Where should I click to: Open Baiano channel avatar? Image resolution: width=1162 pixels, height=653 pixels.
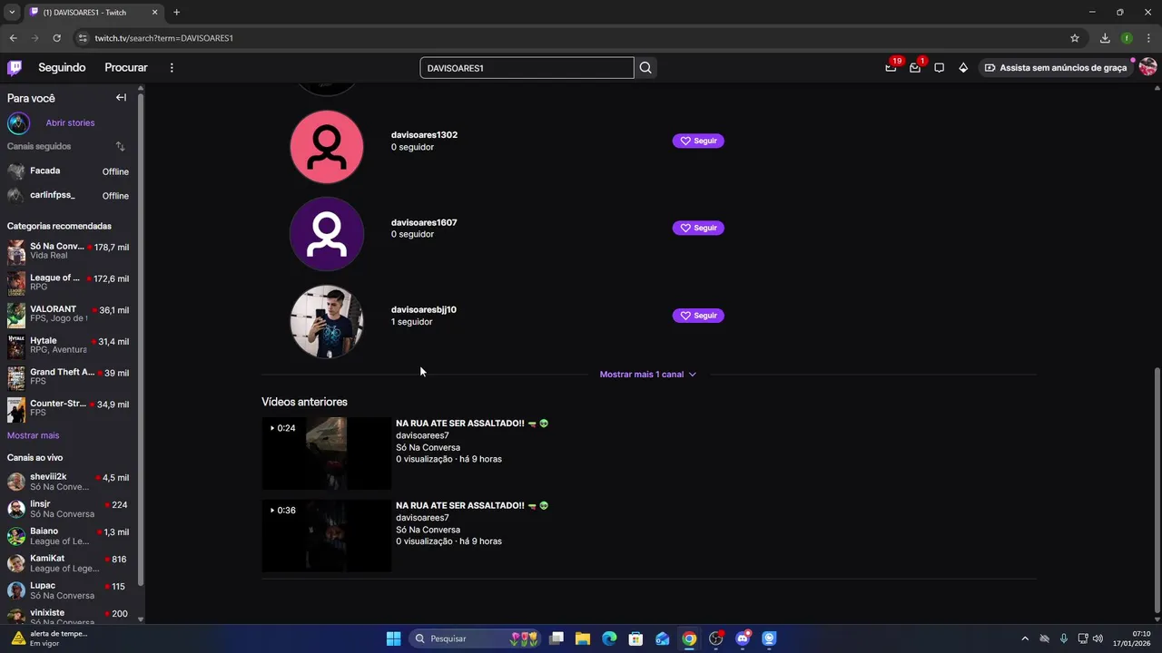point(16,536)
